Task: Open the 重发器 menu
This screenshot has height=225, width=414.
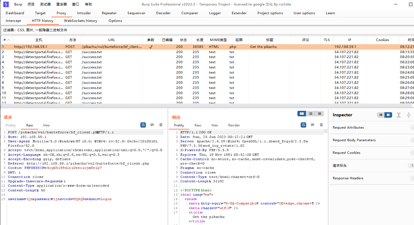Action: [62, 4]
